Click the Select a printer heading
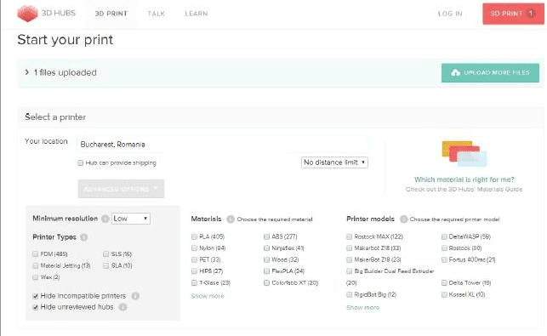 pyautogui.click(x=55, y=117)
